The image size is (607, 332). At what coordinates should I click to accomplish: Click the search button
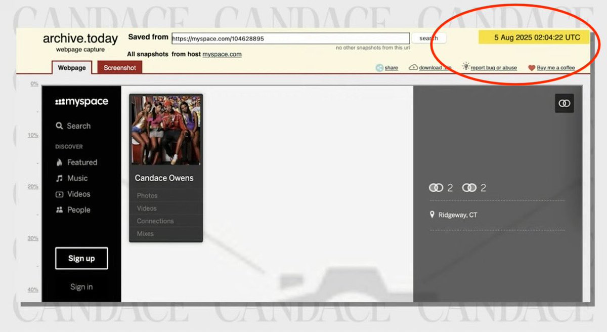coord(429,38)
